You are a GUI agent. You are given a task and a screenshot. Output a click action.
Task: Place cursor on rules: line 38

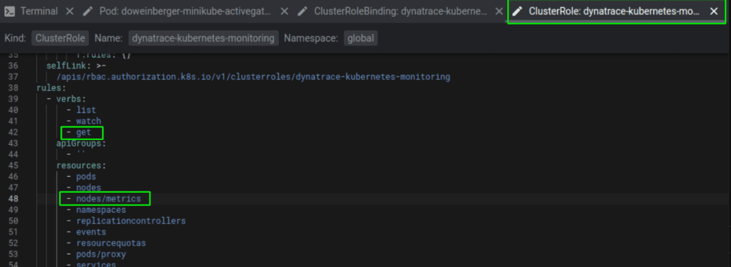pos(51,88)
